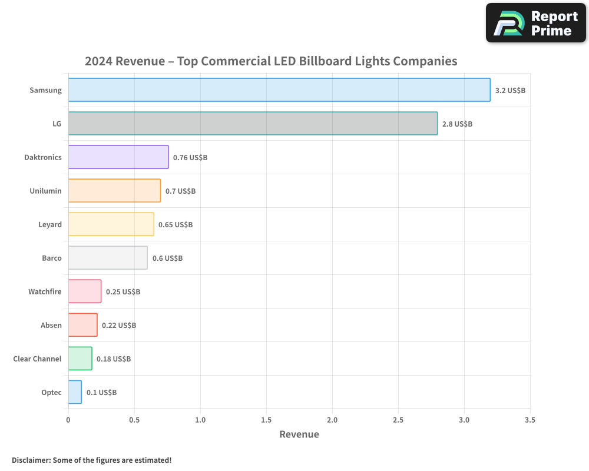Click the 3.5 axis tick label
Viewport: 589px width, 471px height.
pyautogui.click(x=530, y=420)
